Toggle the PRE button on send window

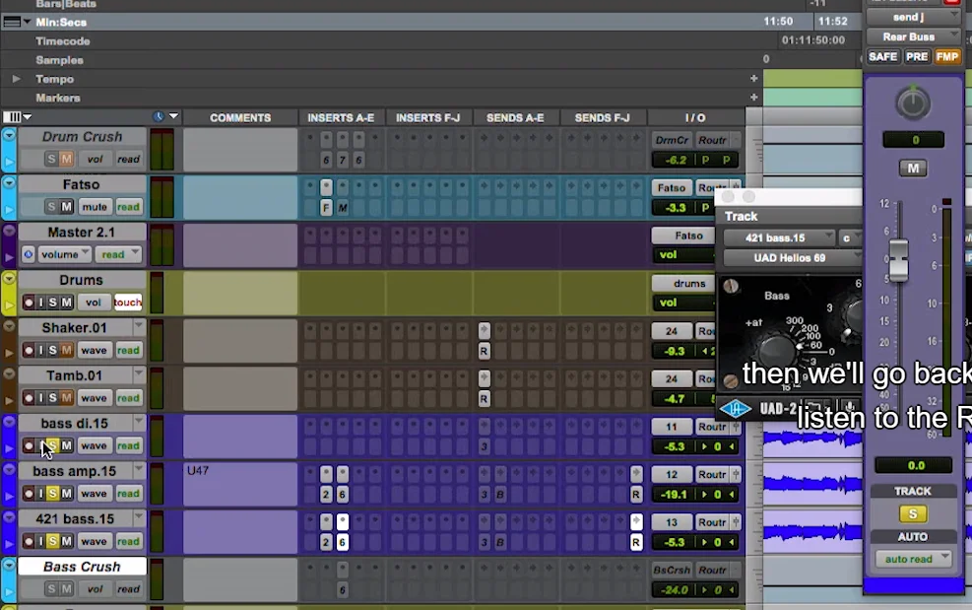[x=917, y=56]
